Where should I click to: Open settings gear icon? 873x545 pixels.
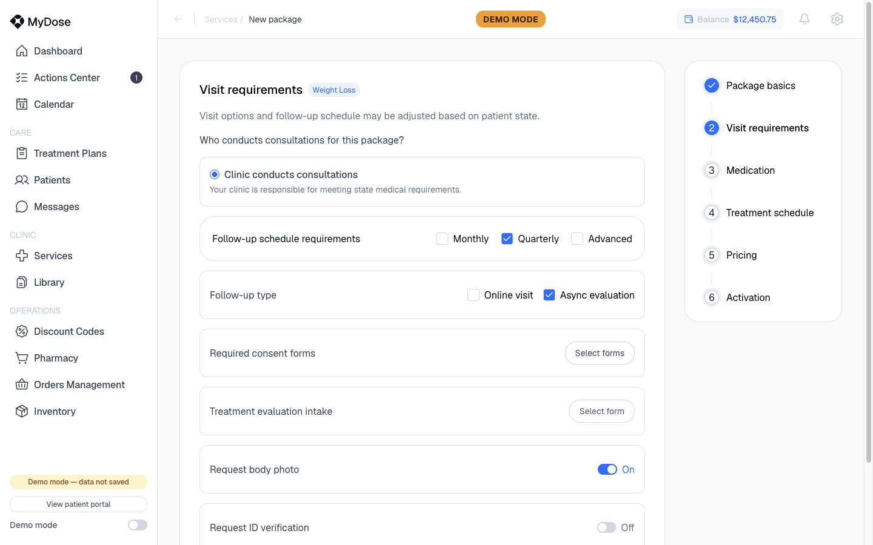(837, 19)
